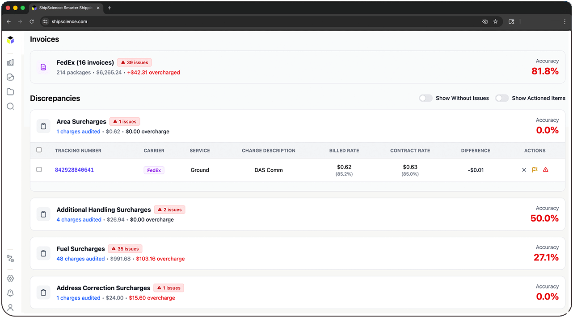Screen dimensions: 573x317
Task: Open the folder icon in the sidebar
Action: [x=10, y=91]
